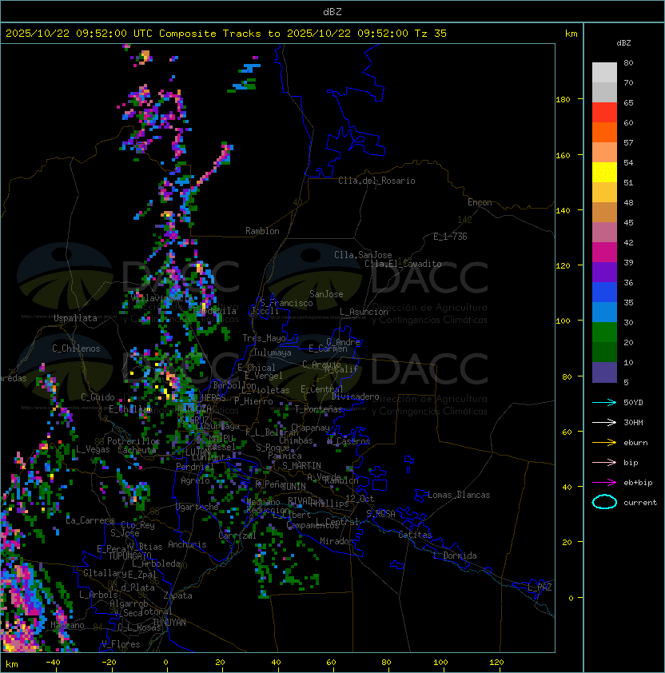Click the 'Tres_Mayo' map label

(264, 338)
